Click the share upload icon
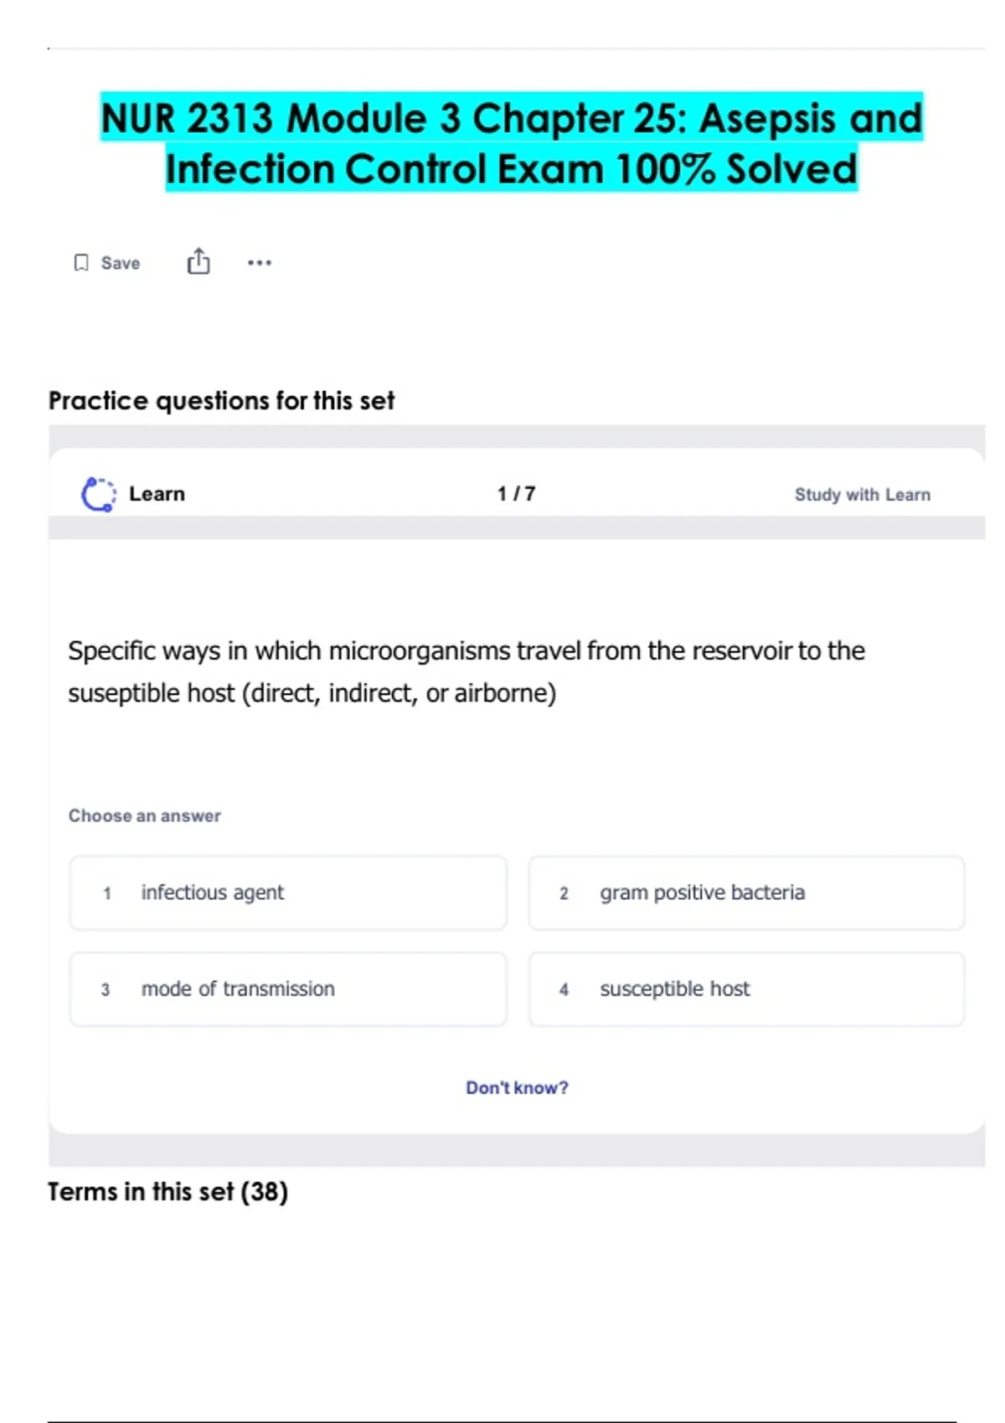The image size is (1005, 1423). [x=198, y=262]
